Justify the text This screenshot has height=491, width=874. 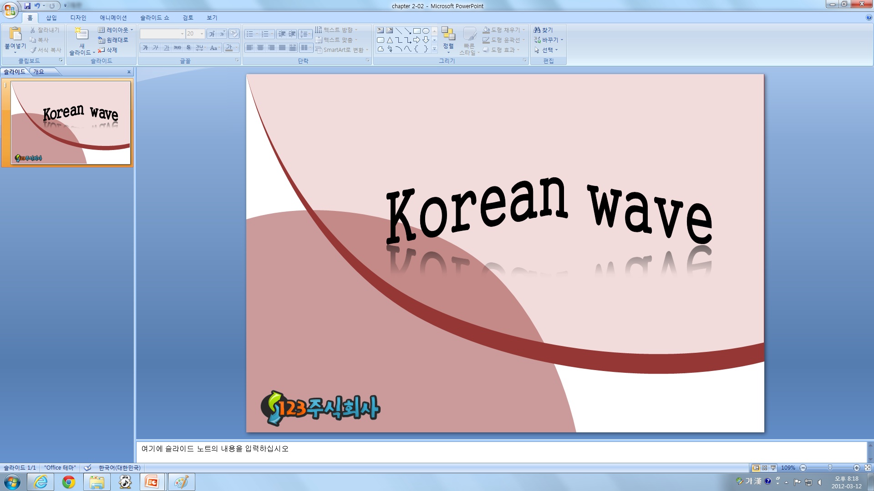[x=282, y=48]
